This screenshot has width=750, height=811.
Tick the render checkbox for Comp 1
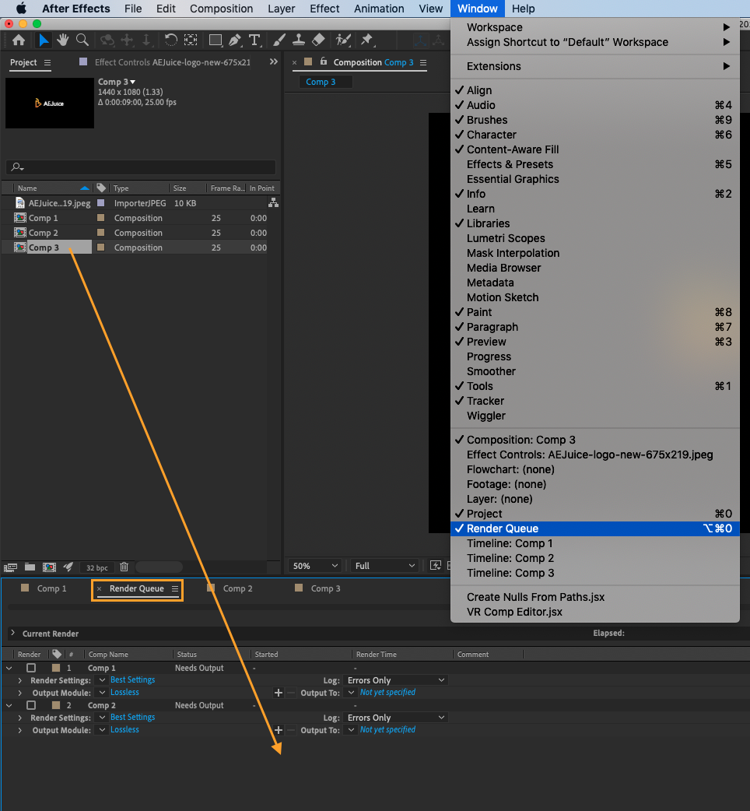pyautogui.click(x=31, y=668)
